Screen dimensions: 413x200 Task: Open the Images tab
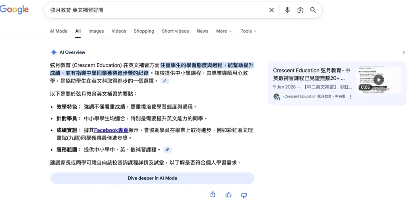click(96, 31)
